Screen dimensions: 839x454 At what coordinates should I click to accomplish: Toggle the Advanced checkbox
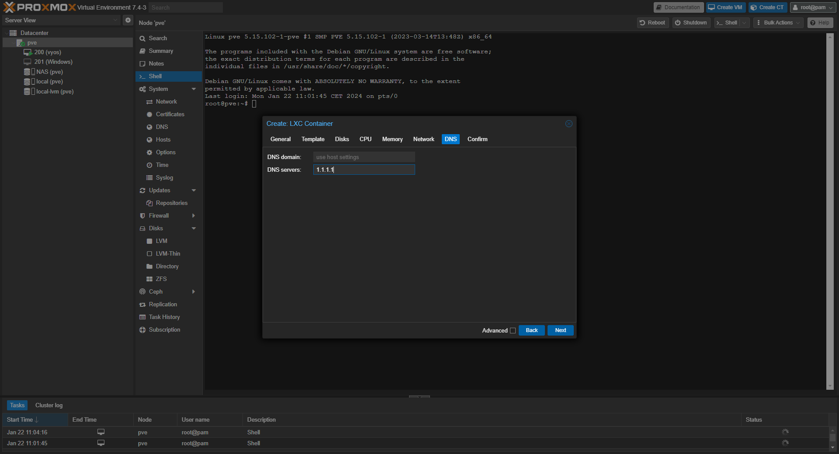point(513,330)
